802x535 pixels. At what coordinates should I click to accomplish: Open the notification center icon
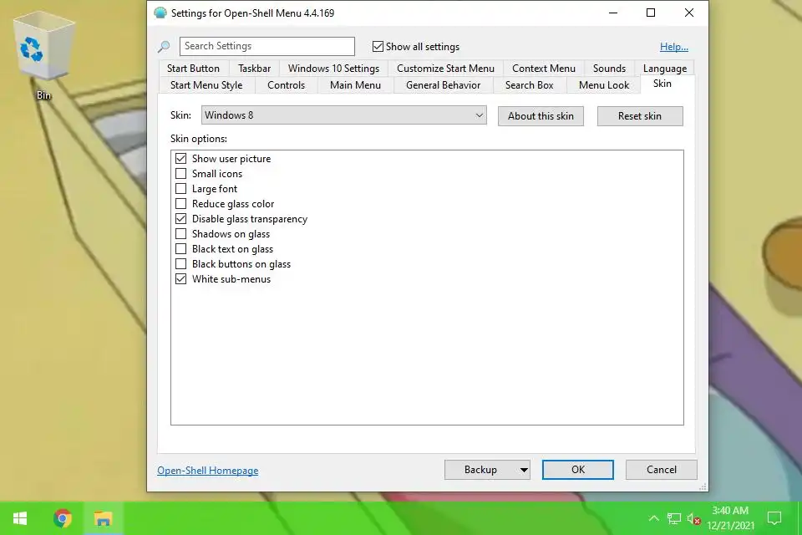click(774, 518)
